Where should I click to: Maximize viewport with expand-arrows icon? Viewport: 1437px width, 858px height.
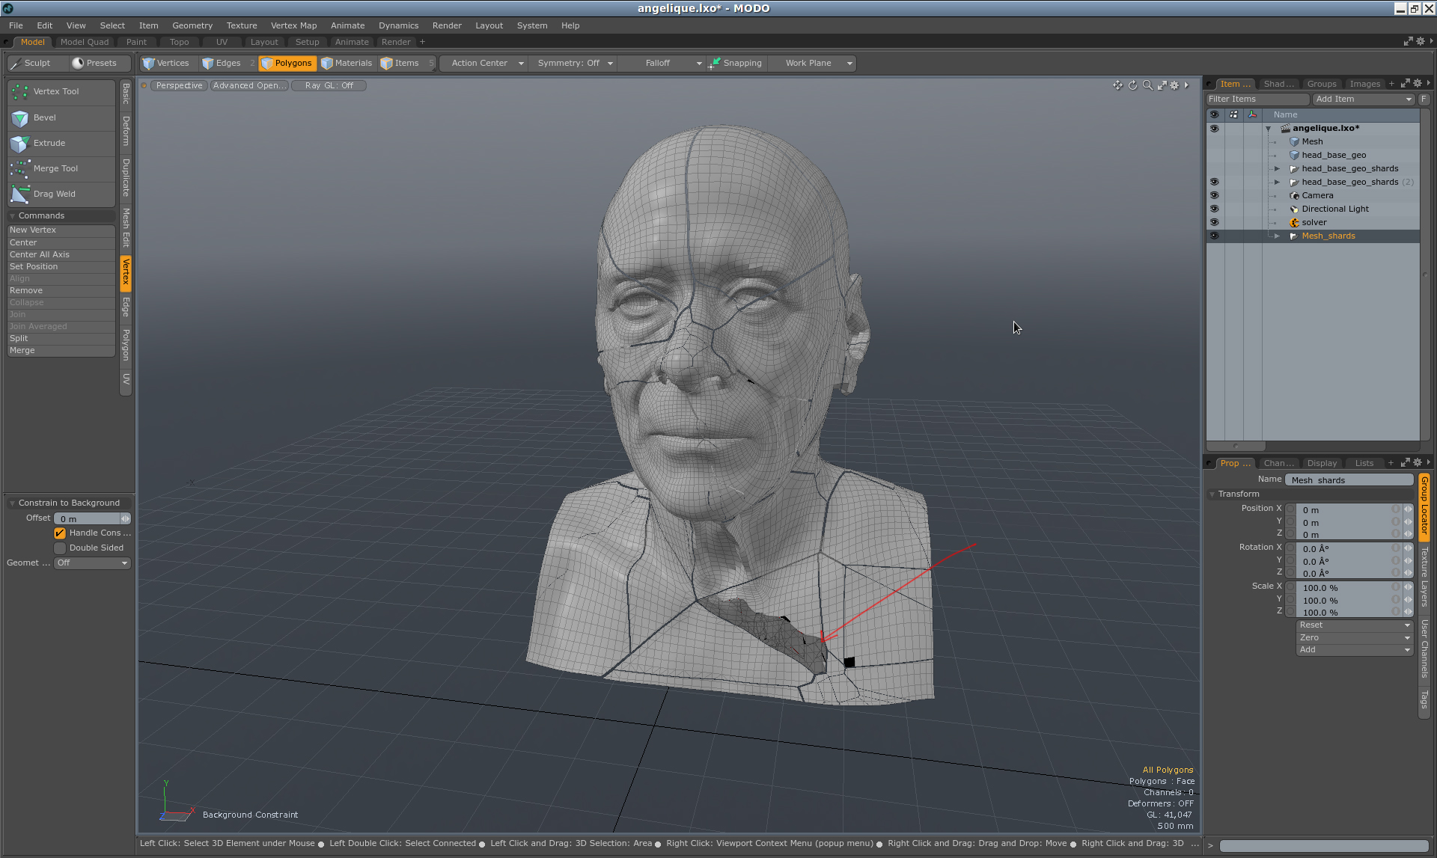coord(1162,85)
